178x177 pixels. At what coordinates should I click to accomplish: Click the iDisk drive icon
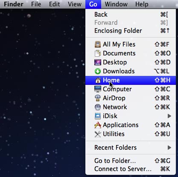pyautogui.click(x=98, y=116)
